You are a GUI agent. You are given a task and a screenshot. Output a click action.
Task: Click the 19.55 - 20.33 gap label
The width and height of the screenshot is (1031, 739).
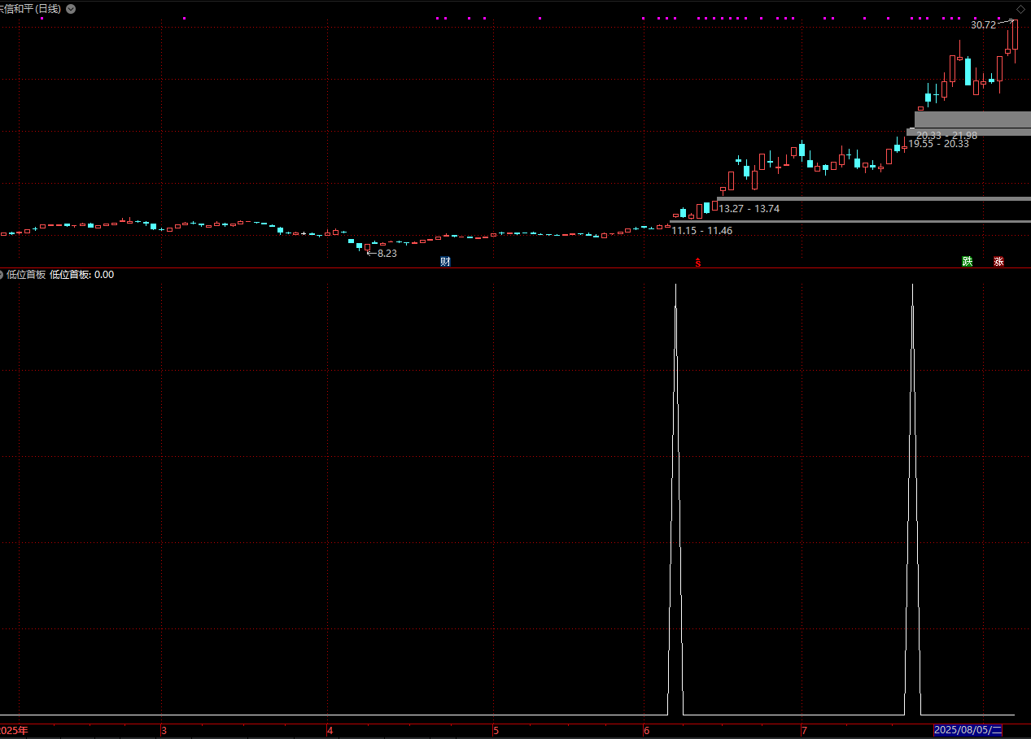[x=938, y=144]
